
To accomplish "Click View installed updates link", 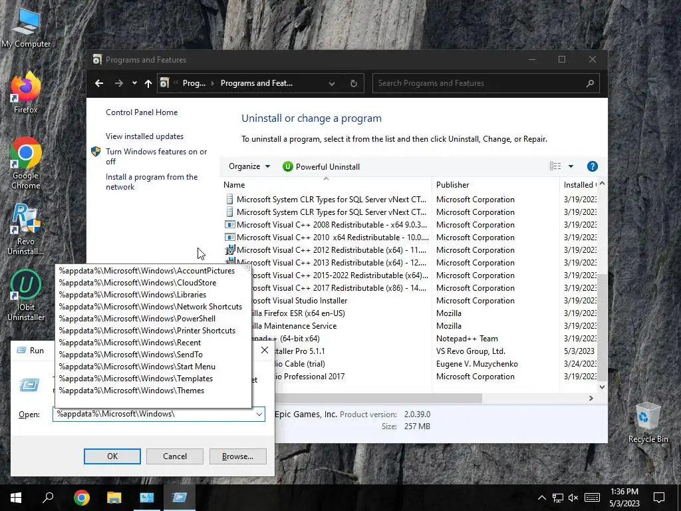I will (144, 136).
